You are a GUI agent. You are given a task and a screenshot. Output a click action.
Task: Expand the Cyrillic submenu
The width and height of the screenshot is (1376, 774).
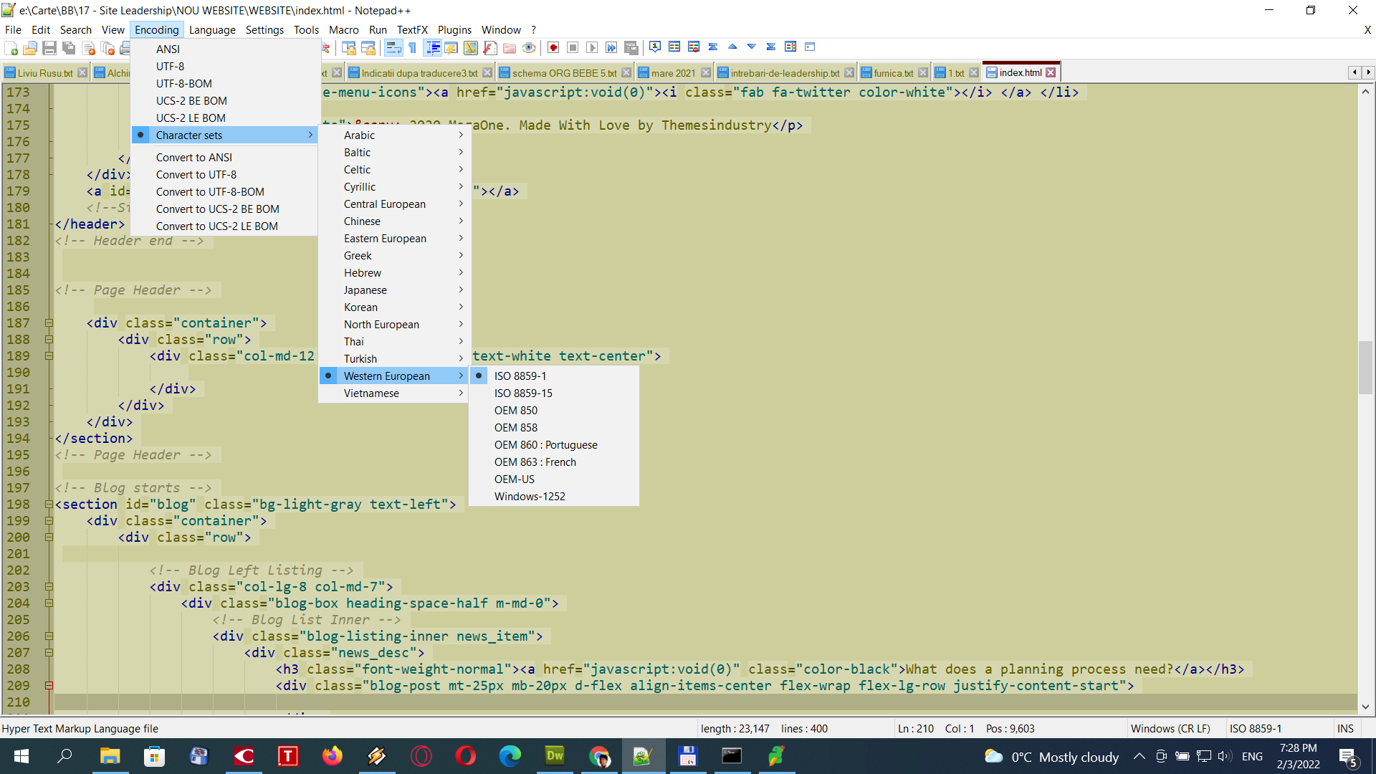pos(393,186)
